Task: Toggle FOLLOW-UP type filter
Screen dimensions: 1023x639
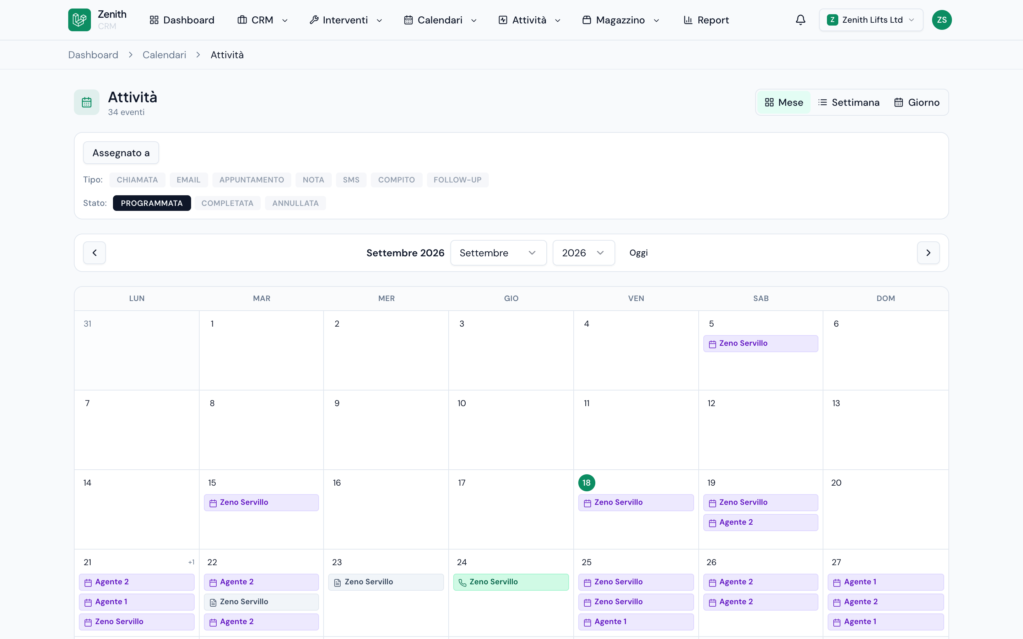Action: (458, 180)
